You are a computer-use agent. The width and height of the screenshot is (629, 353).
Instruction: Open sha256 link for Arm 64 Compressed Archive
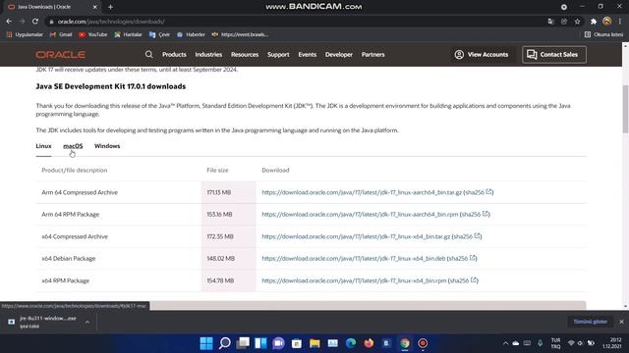click(479, 192)
